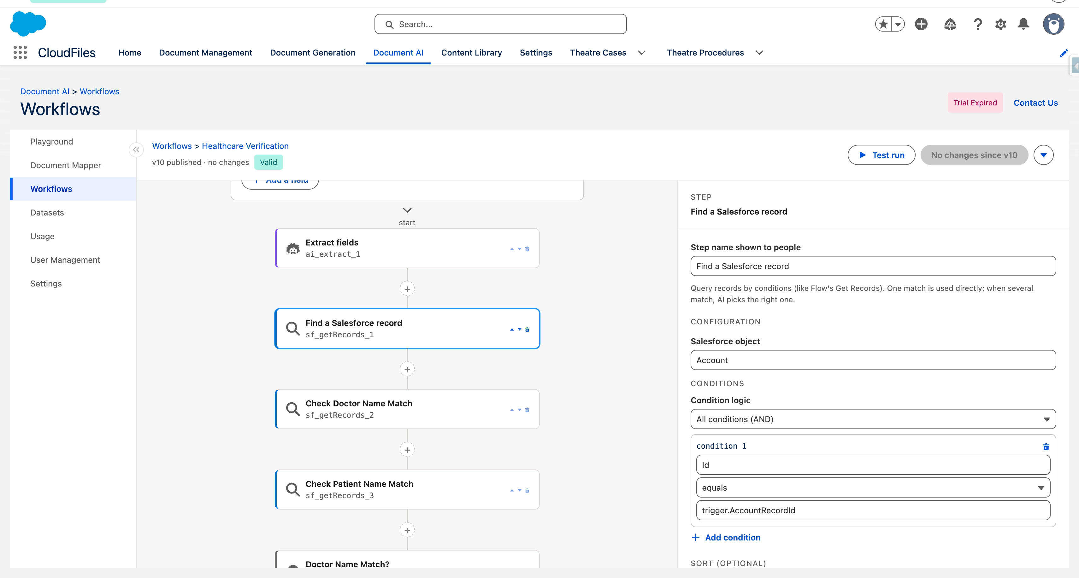Viewport: 1079px width, 578px height.
Task: Add step after Check Patient Name Match
Action: (x=407, y=530)
